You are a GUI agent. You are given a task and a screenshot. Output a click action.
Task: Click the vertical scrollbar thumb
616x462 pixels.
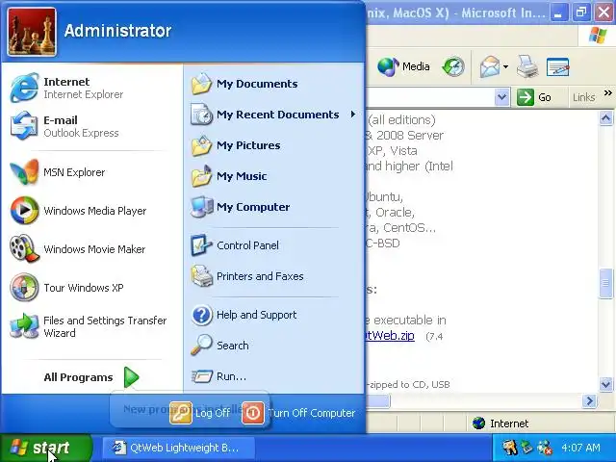click(605, 283)
